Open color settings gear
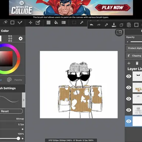The image size is (142, 142). coord(20,38)
